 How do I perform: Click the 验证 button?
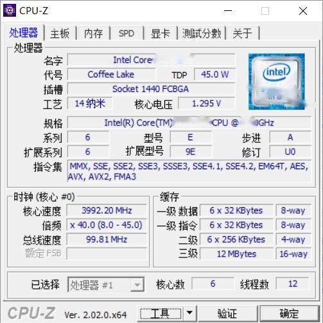tap(227, 313)
